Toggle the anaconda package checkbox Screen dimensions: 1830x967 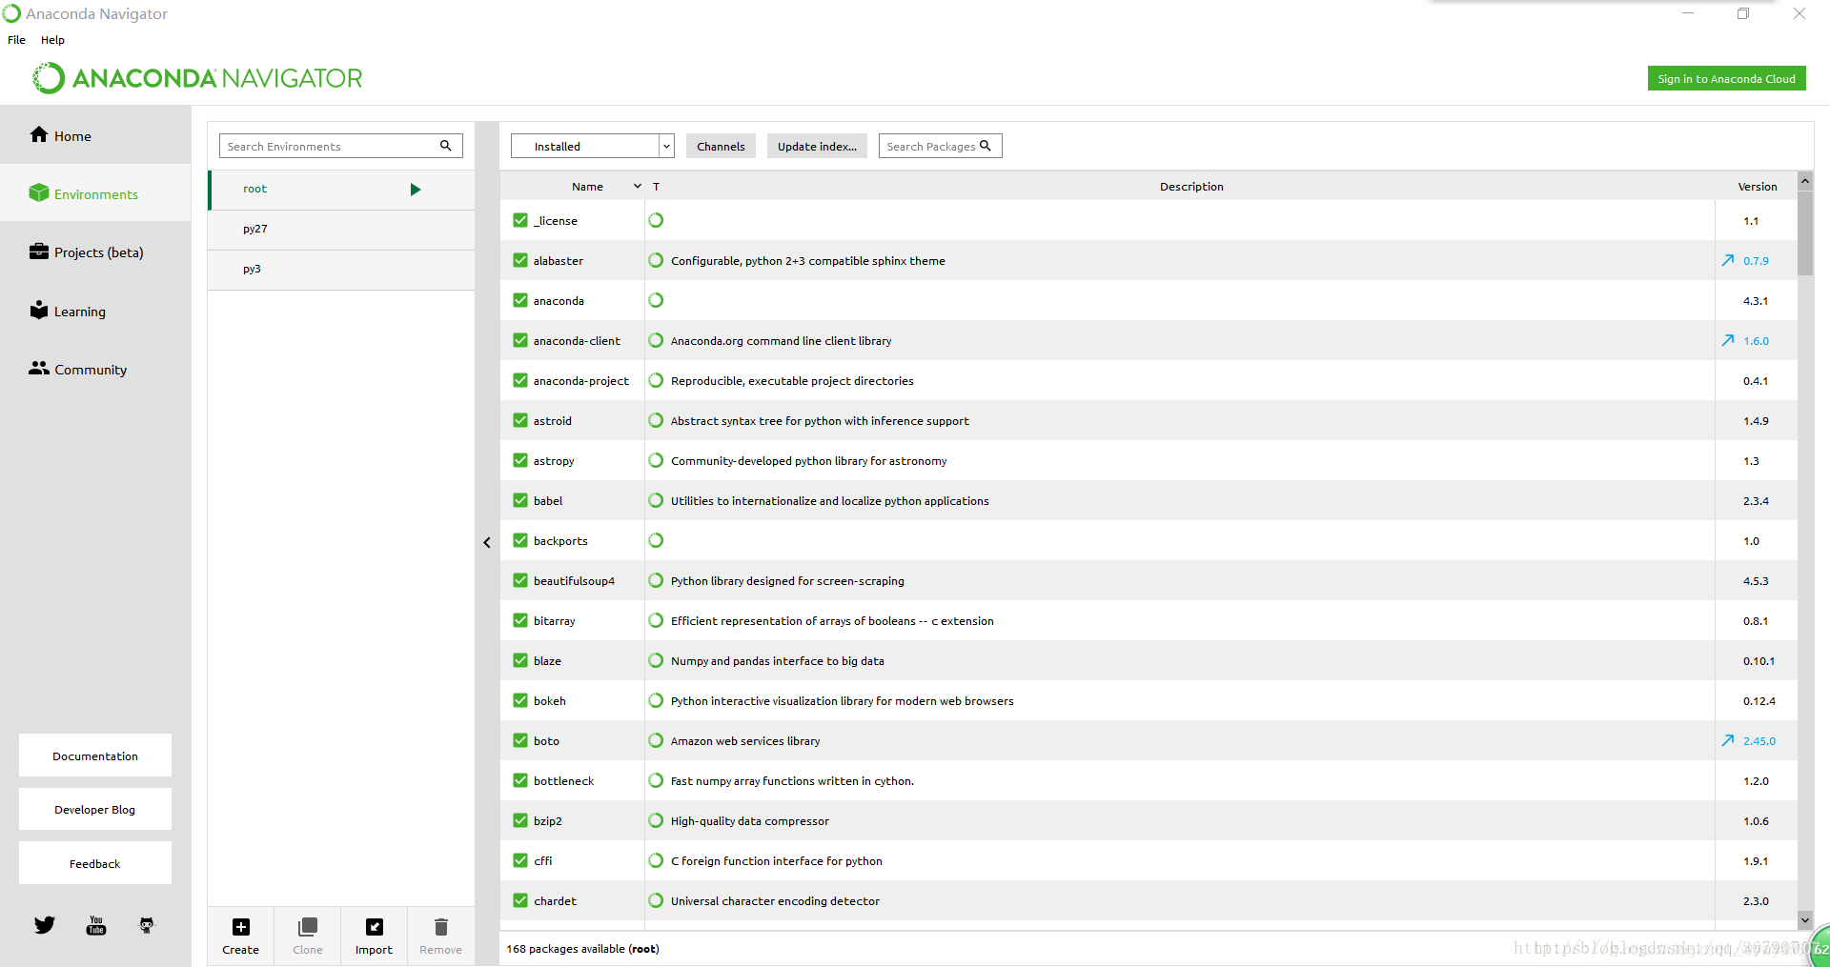(x=520, y=300)
